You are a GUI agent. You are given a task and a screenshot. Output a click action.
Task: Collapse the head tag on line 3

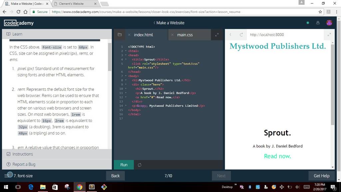click(x=126, y=55)
